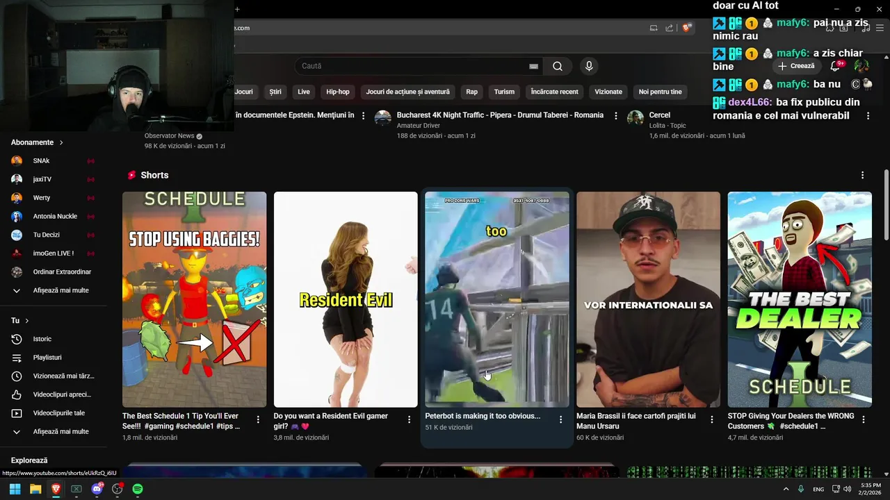
Task: Open options menu for Best Schedule 1 Tip short
Action: tap(258, 419)
